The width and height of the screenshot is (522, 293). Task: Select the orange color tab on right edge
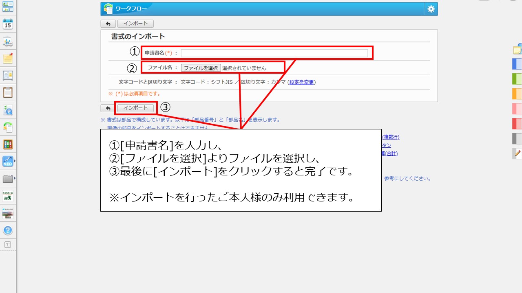point(517,94)
